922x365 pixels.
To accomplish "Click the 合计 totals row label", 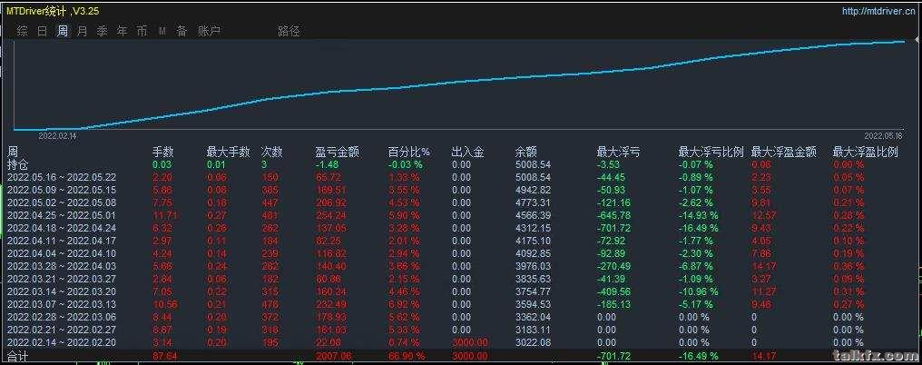I will [x=18, y=357].
